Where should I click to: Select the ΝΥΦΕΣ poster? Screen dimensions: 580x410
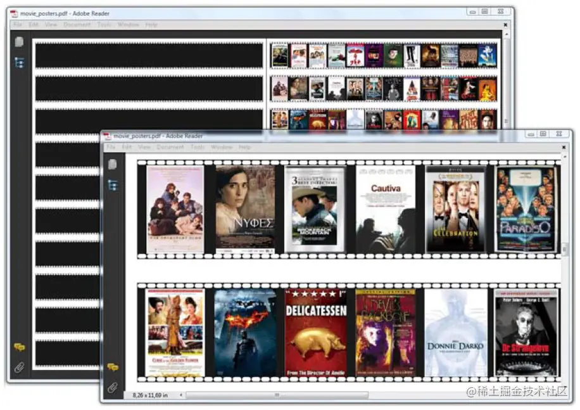pos(246,210)
